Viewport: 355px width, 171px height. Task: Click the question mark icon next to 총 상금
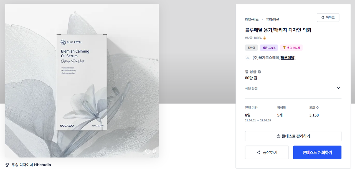click(259, 72)
